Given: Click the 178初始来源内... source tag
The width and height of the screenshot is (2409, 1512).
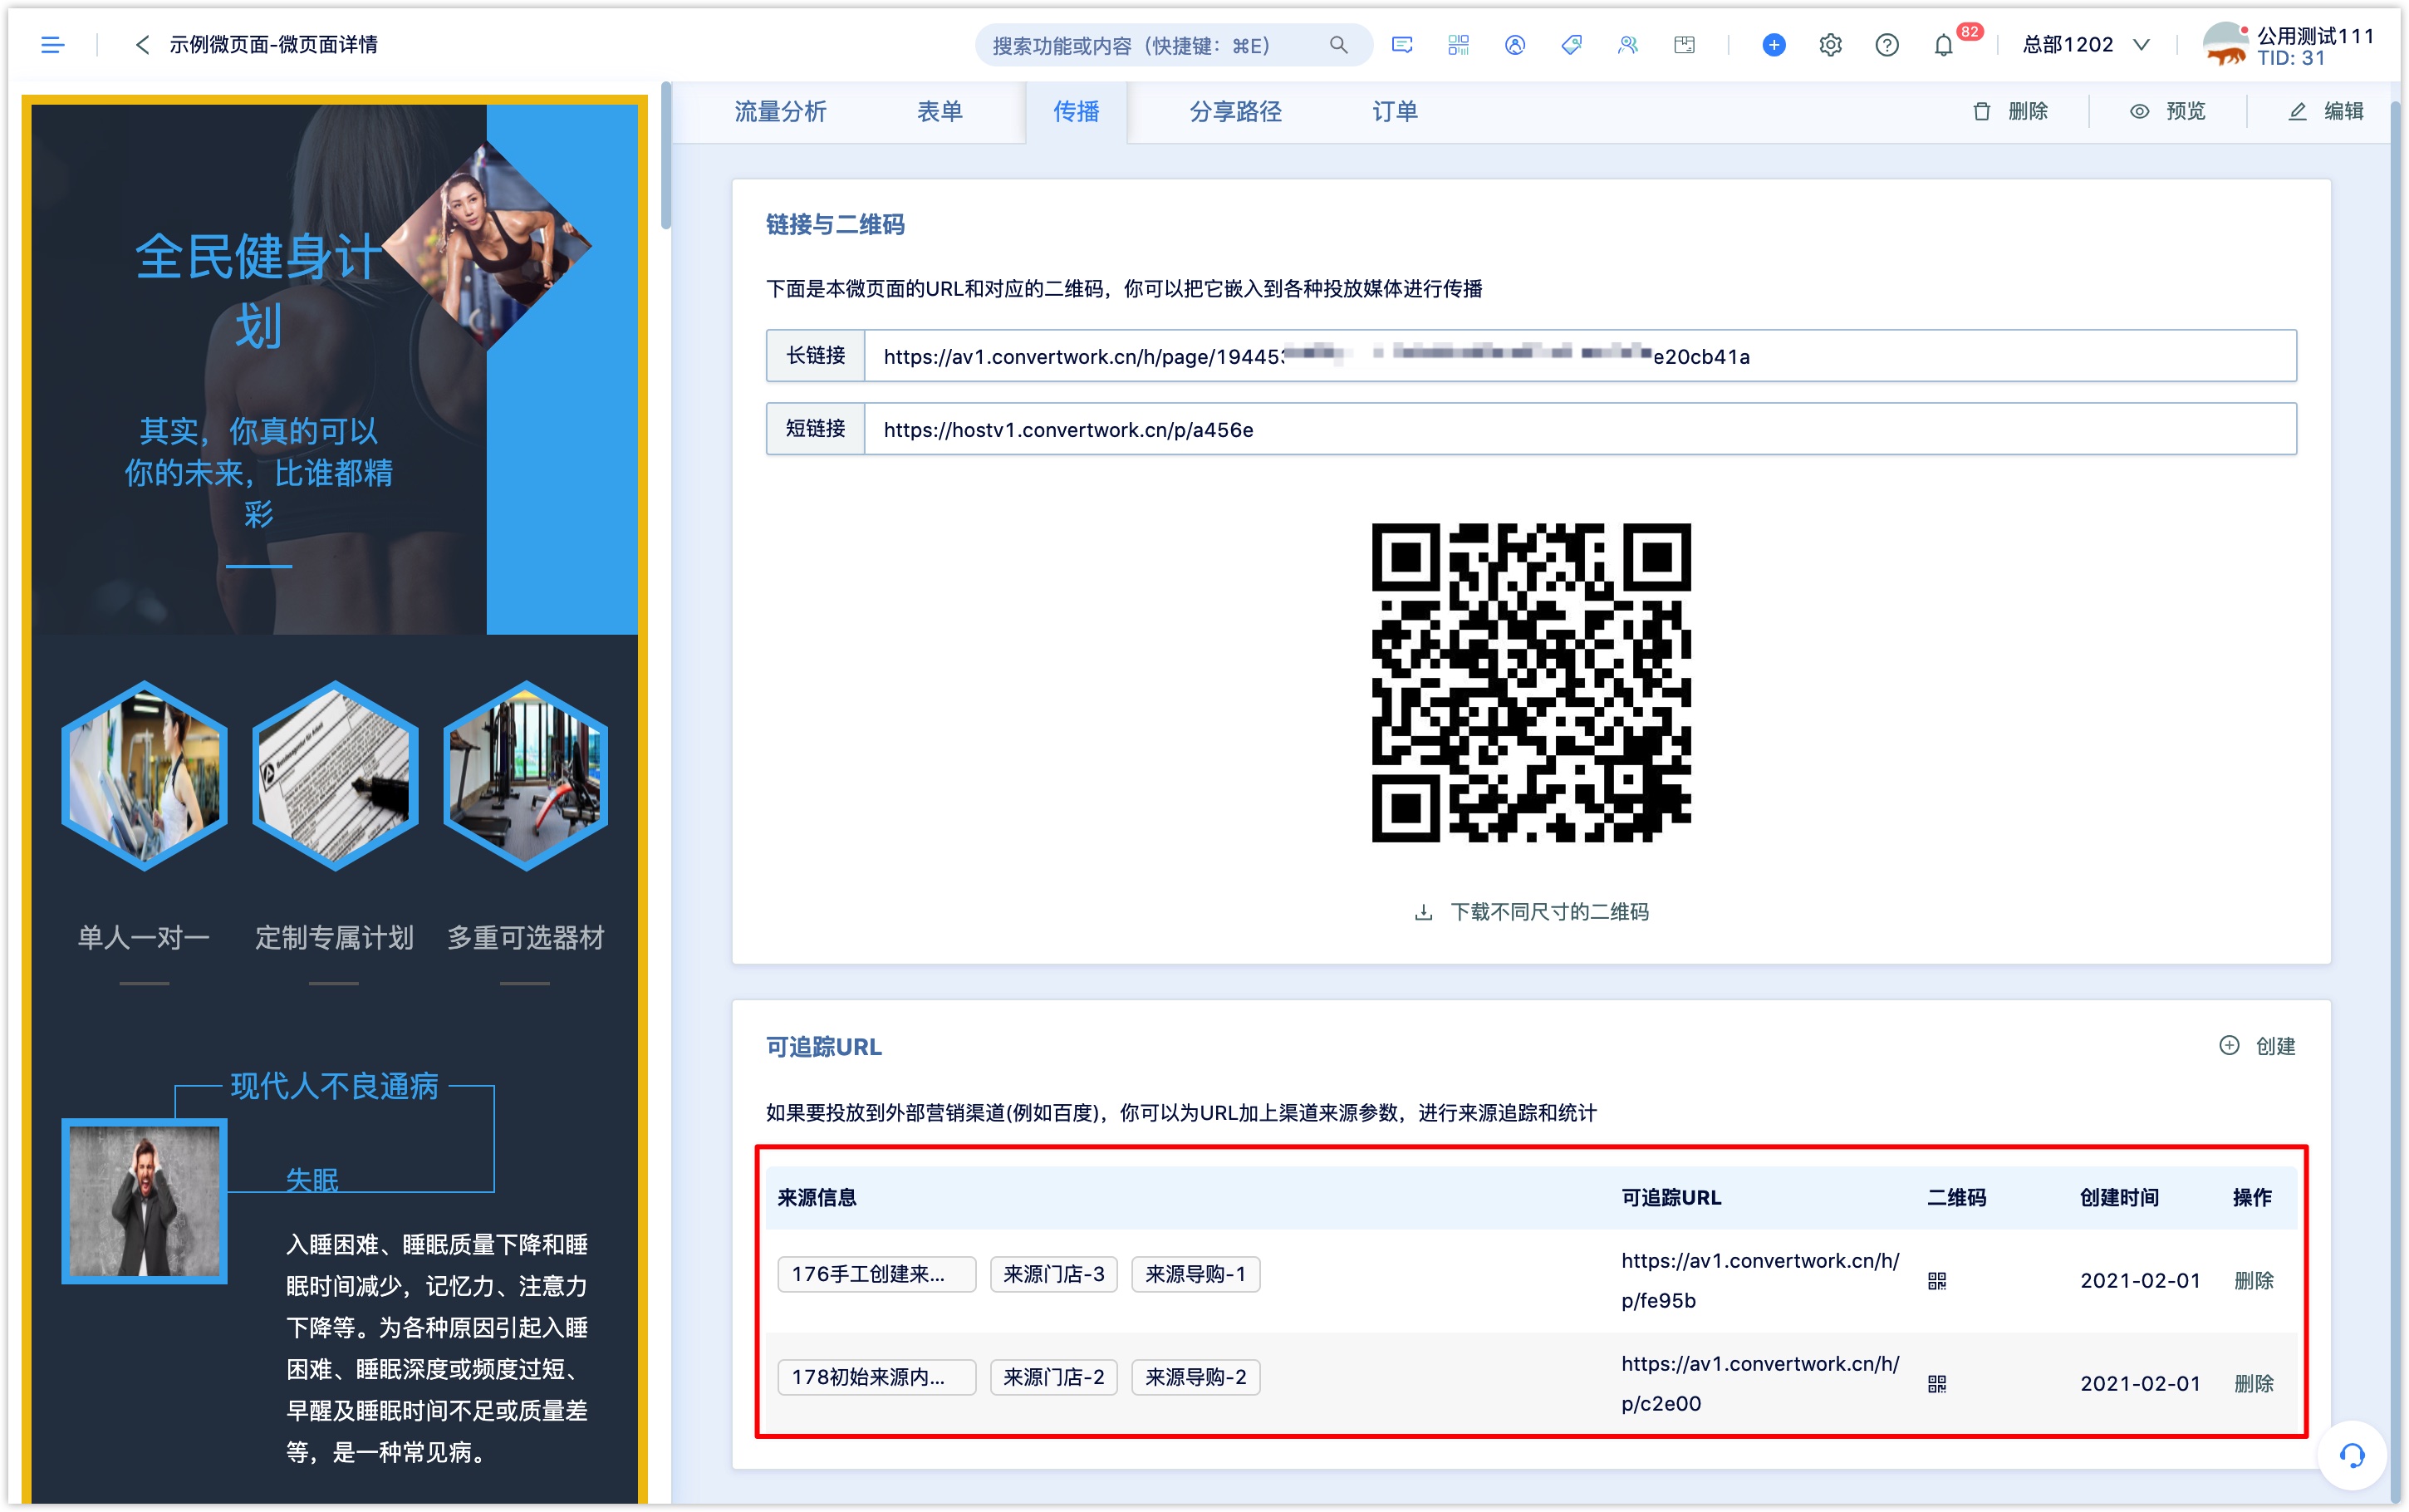Looking at the screenshot, I should point(876,1377).
